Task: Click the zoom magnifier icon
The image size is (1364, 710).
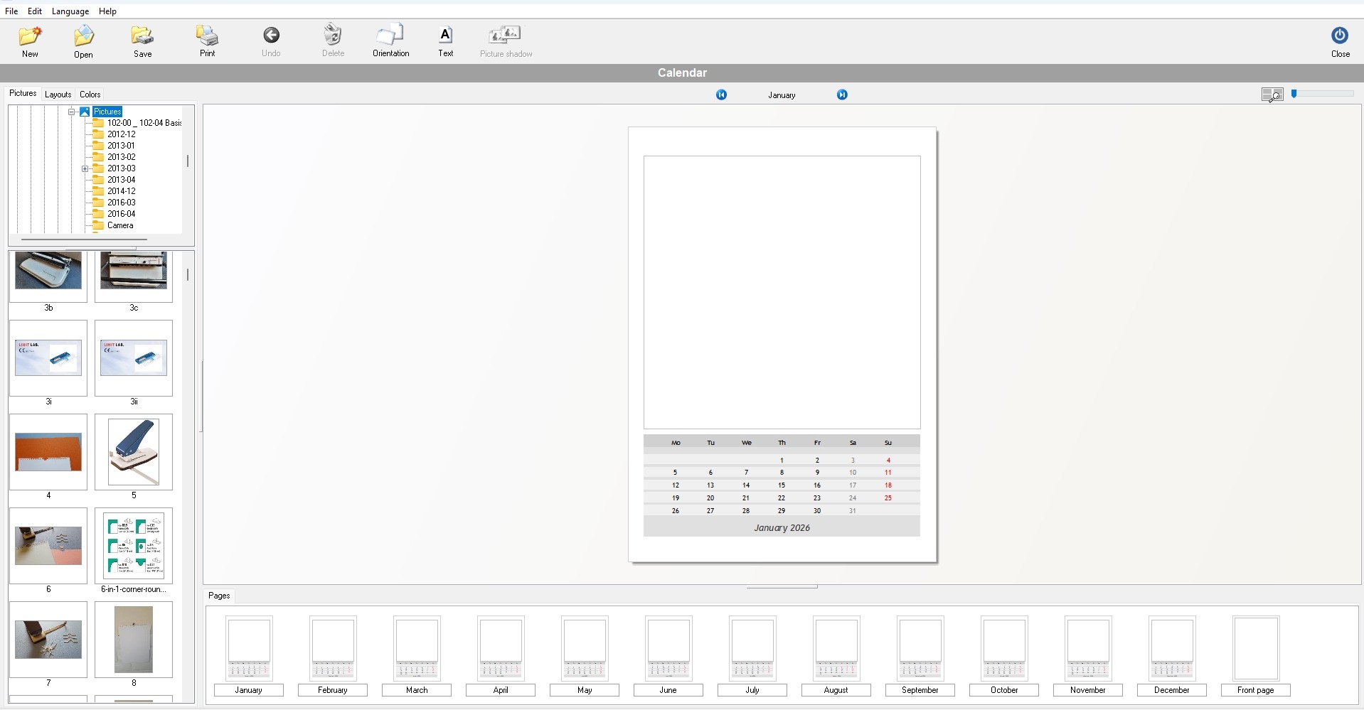Action: (x=1272, y=95)
